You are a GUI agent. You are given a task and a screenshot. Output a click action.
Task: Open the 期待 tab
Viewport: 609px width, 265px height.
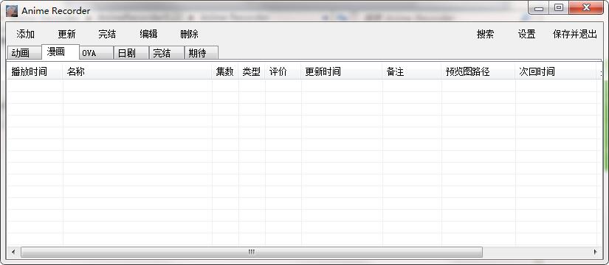tap(202, 53)
